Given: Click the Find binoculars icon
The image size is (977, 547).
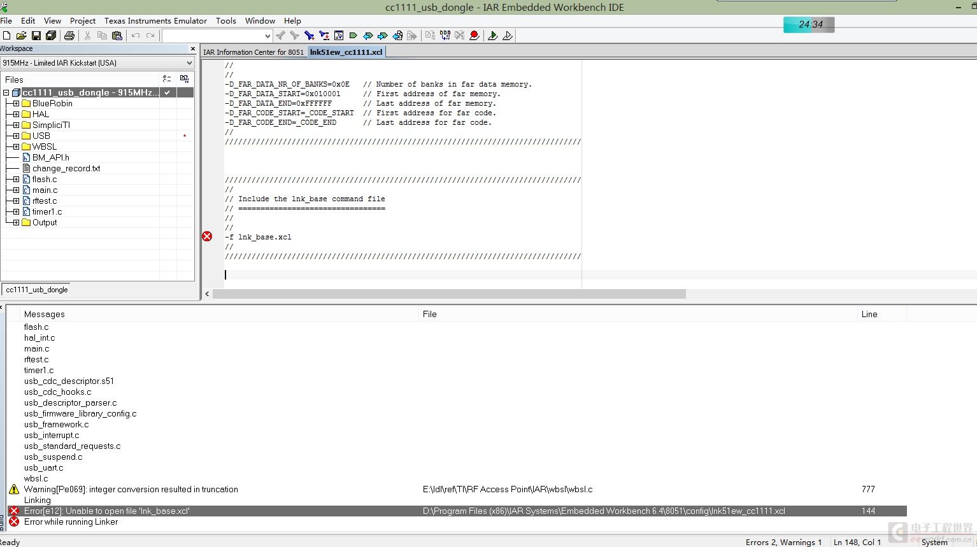Looking at the screenshot, I should (310, 36).
